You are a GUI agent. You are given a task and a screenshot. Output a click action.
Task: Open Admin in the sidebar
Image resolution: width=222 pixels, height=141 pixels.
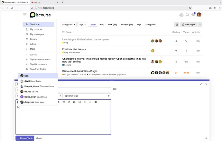39,44
